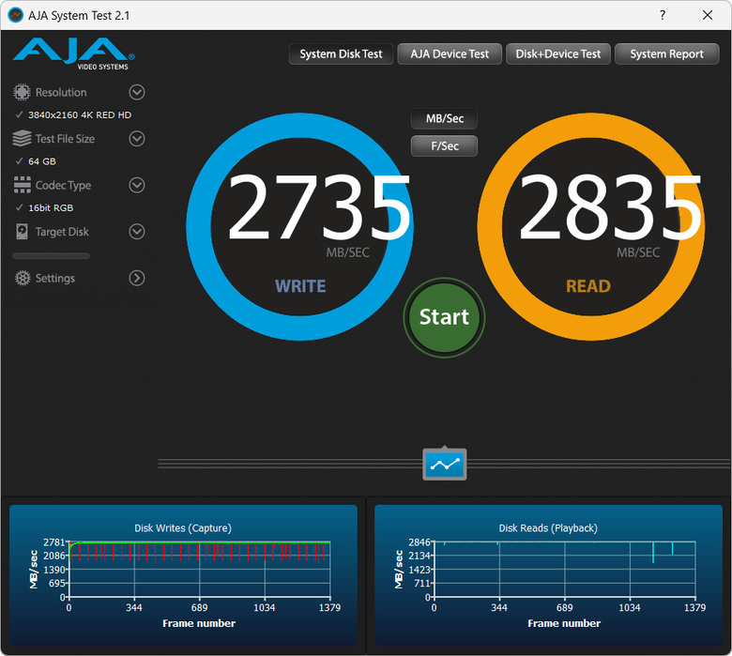
Task: Click the Resolution chip icon
Action: point(22,92)
